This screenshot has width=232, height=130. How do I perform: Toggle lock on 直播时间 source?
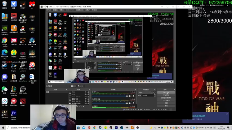tap(88, 99)
